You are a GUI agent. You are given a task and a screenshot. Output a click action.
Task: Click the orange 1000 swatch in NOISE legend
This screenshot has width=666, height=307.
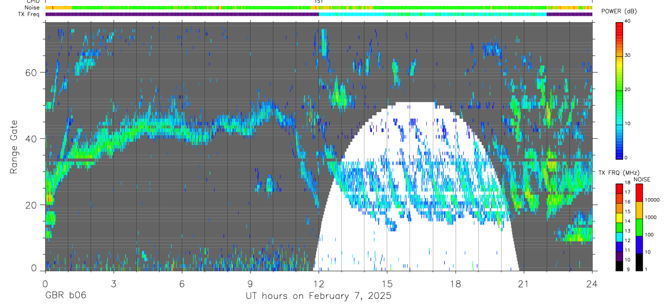[639, 210]
